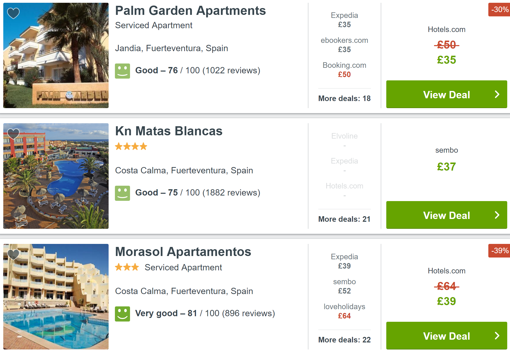510x352 pixels.
Task: View Deal for Kn Matas Blancas at £37
Action: (x=447, y=215)
